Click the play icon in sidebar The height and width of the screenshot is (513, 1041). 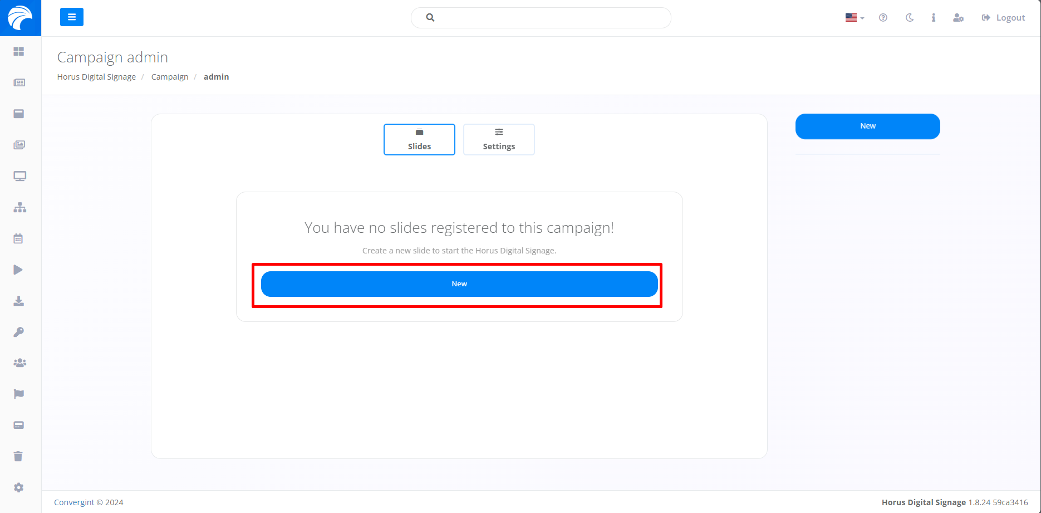[18, 270]
